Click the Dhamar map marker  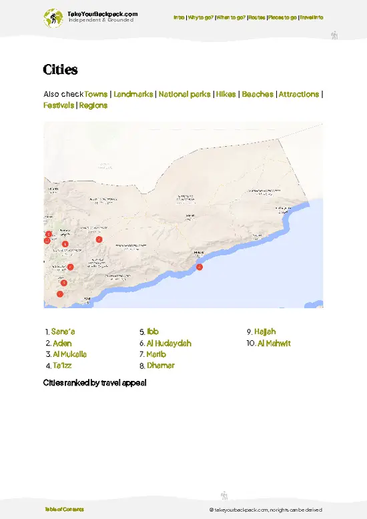tap(71, 267)
